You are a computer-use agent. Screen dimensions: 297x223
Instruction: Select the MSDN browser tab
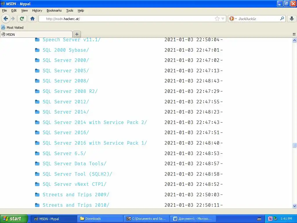[36, 34]
